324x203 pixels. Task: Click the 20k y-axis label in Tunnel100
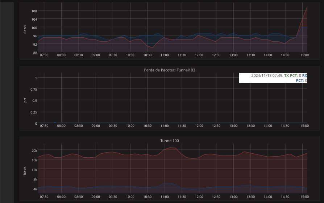[34, 150]
